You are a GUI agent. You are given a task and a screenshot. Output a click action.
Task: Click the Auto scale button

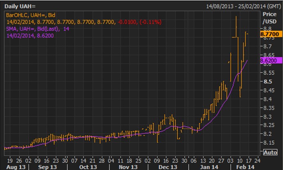[x=270, y=152]
